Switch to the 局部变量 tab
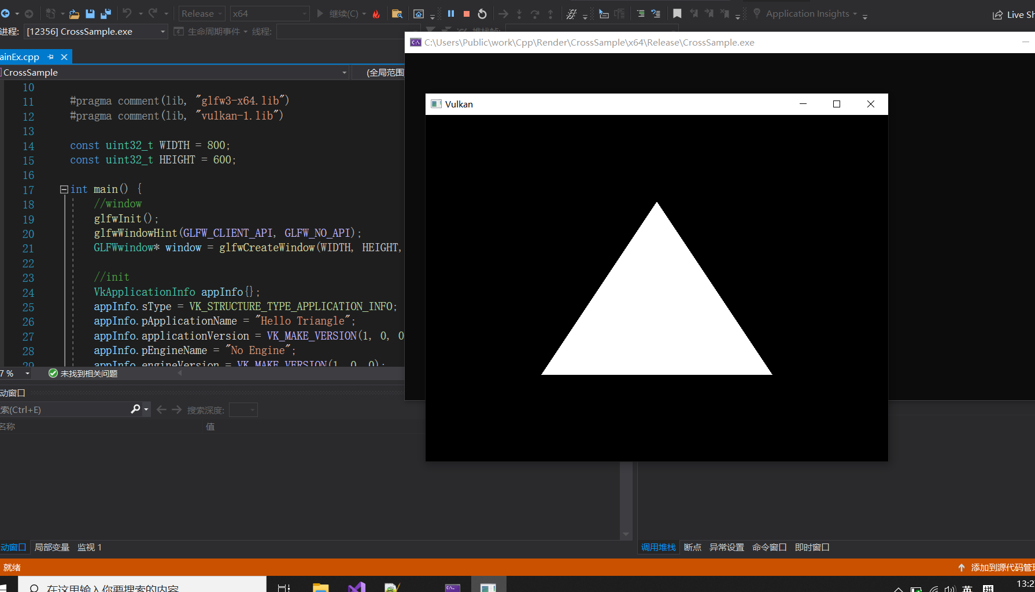The height and width of the screenshot is (592, 1035). point(52,547)
